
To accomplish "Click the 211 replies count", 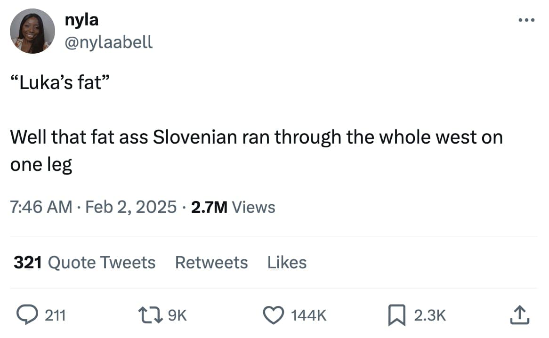I will (55, 315).
